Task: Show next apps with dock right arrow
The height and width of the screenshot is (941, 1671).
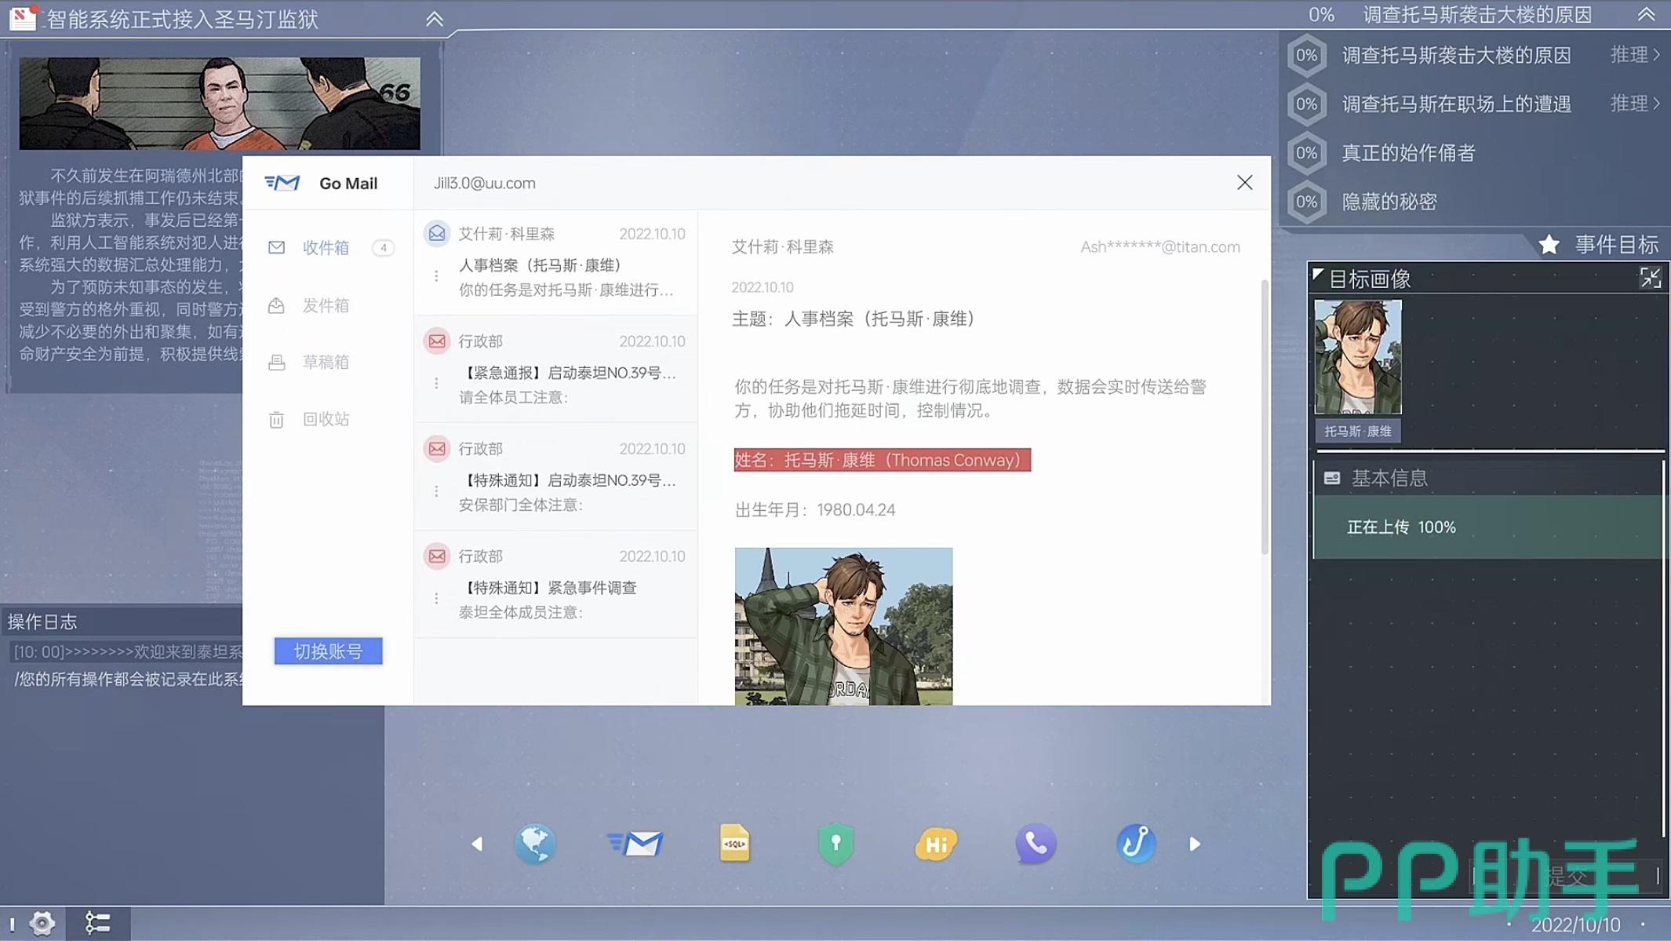Action: click(1194, 844)
